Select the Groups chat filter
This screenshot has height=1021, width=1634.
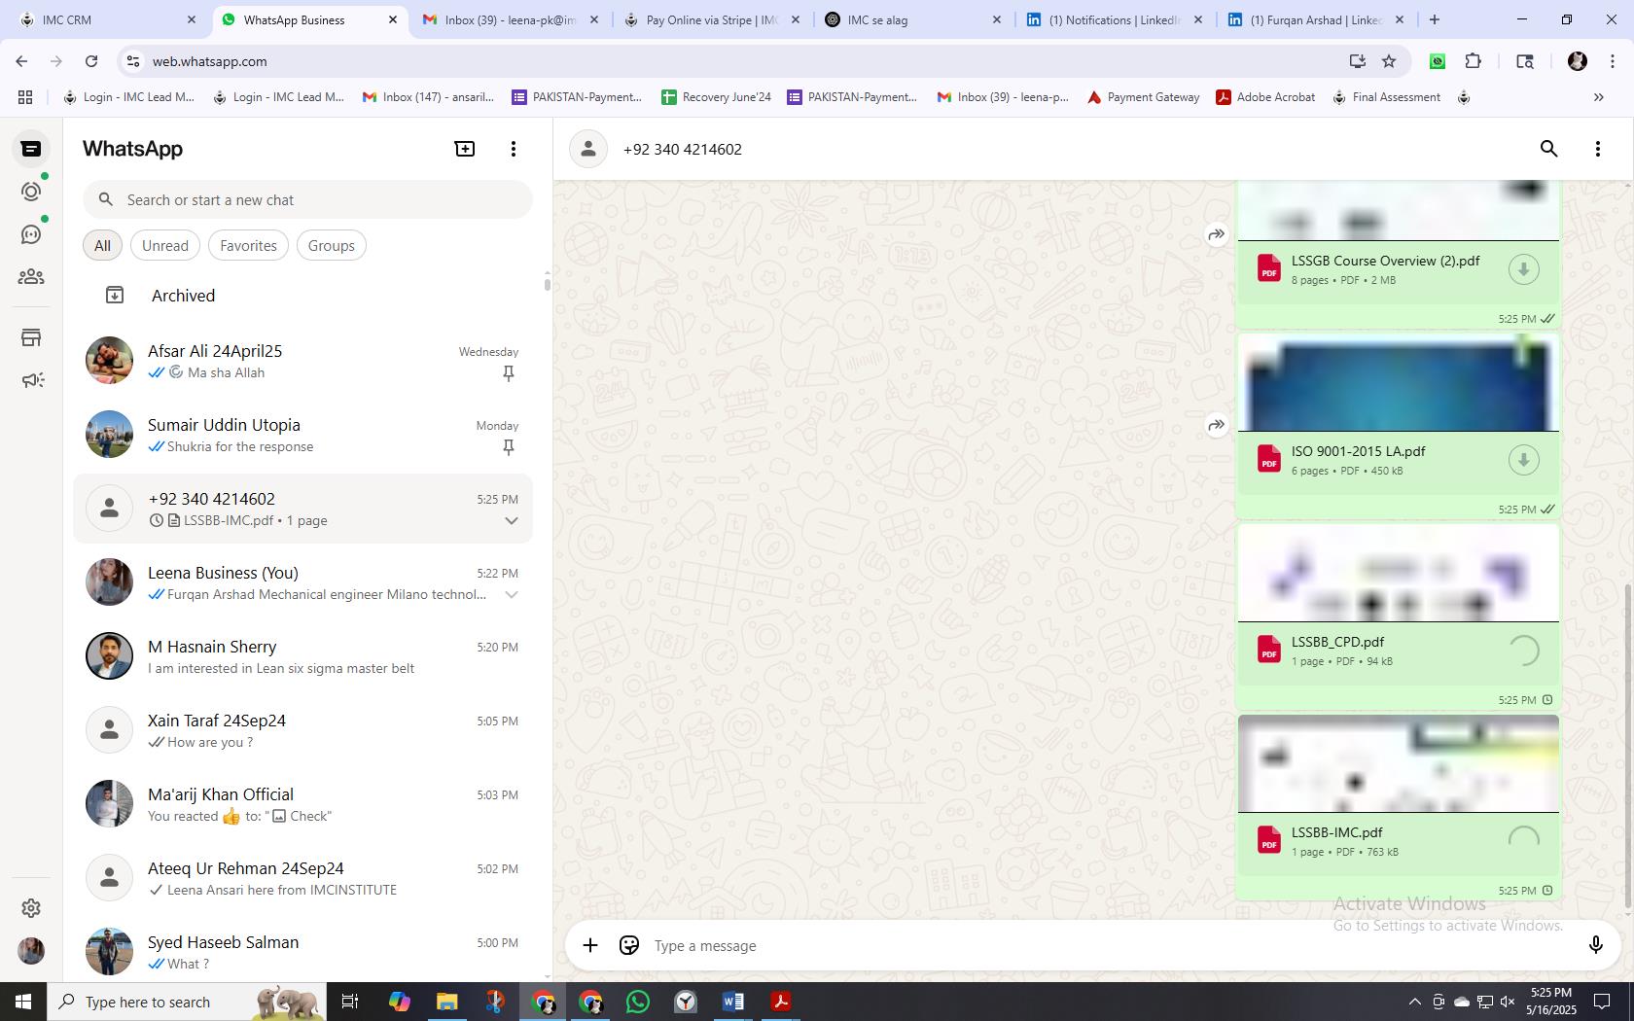(332, 245)
